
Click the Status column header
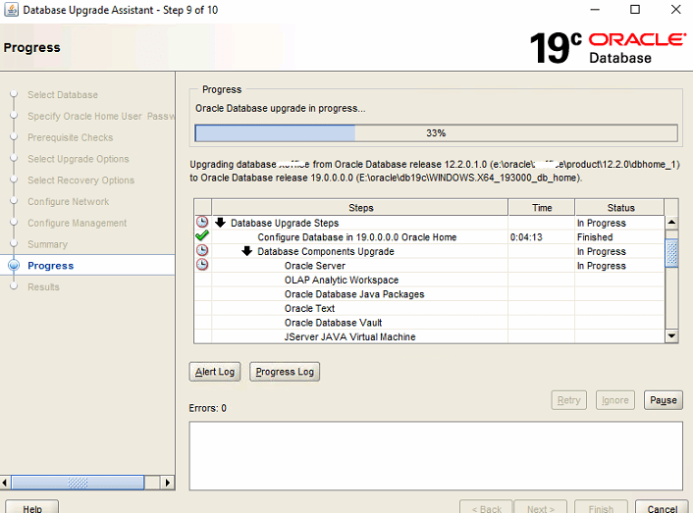coord(620,208)
